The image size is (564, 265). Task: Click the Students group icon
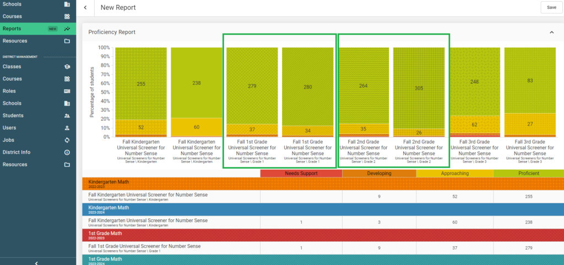point(67,115)
